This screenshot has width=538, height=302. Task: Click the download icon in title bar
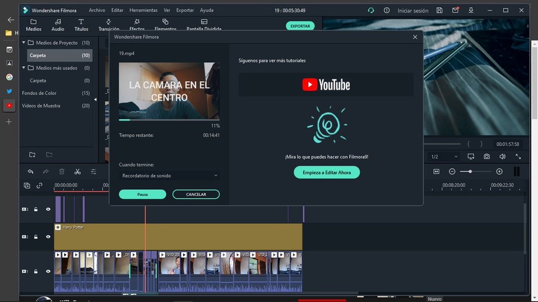(x=471, y=10)
